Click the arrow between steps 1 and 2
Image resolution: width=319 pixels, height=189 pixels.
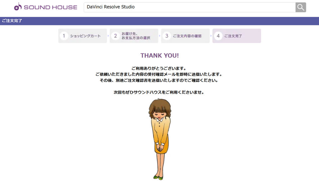click(108, 36)
